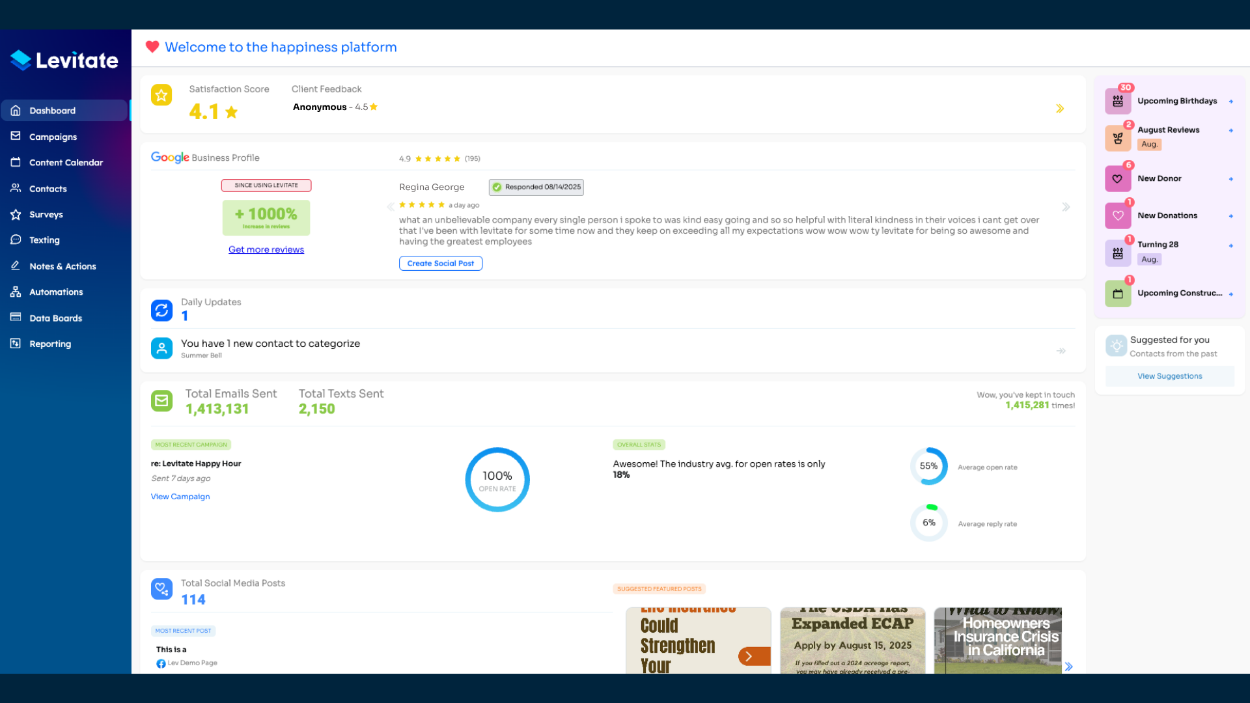Screen dimensions: 1250x703
Task: Select Texting in sidebar menu
Action: (64, 240)
